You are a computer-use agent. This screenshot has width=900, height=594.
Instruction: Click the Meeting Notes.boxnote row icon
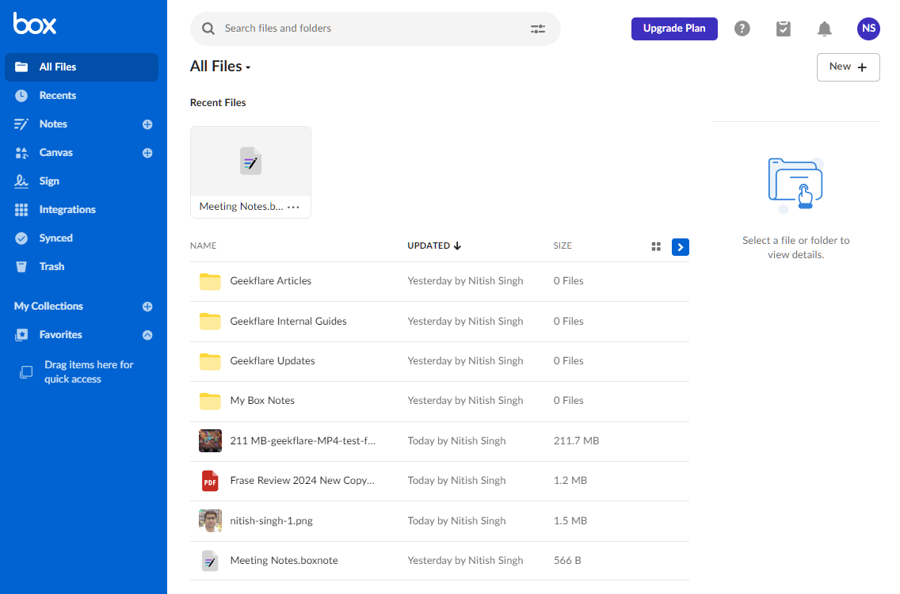click(210, 561)
